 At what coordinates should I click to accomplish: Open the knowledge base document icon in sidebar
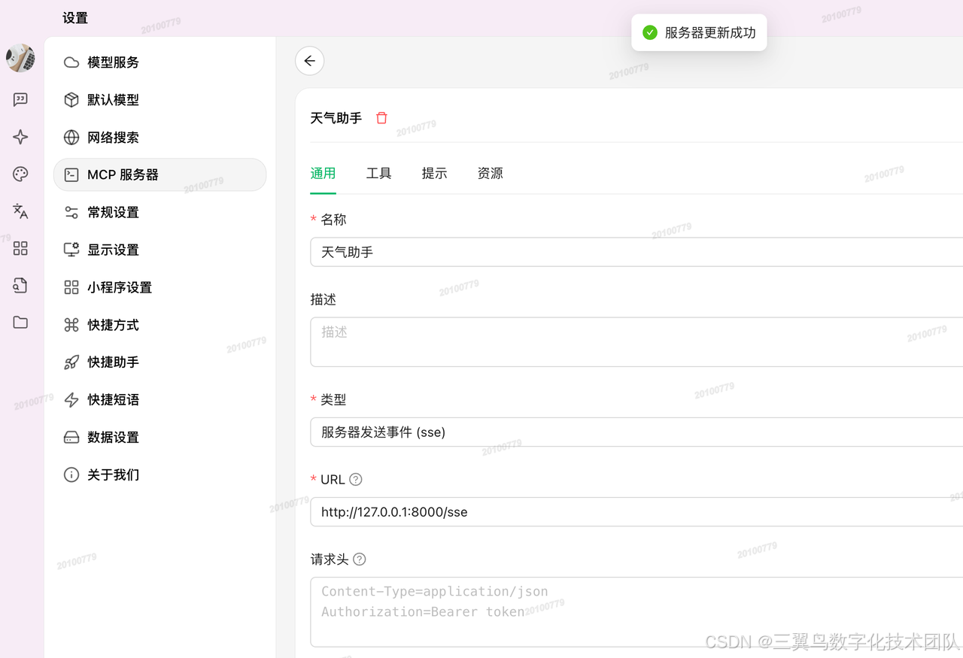click(20, 286)
